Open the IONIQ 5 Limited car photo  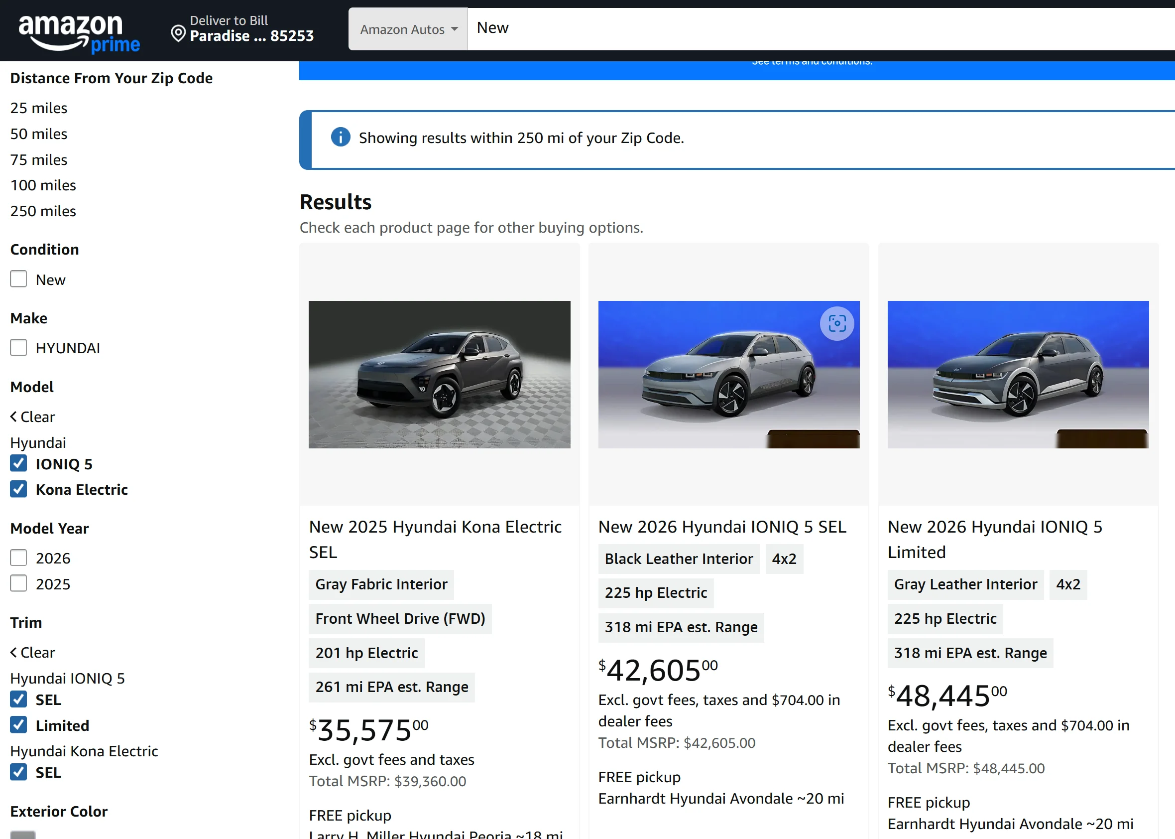(1018, 375)
